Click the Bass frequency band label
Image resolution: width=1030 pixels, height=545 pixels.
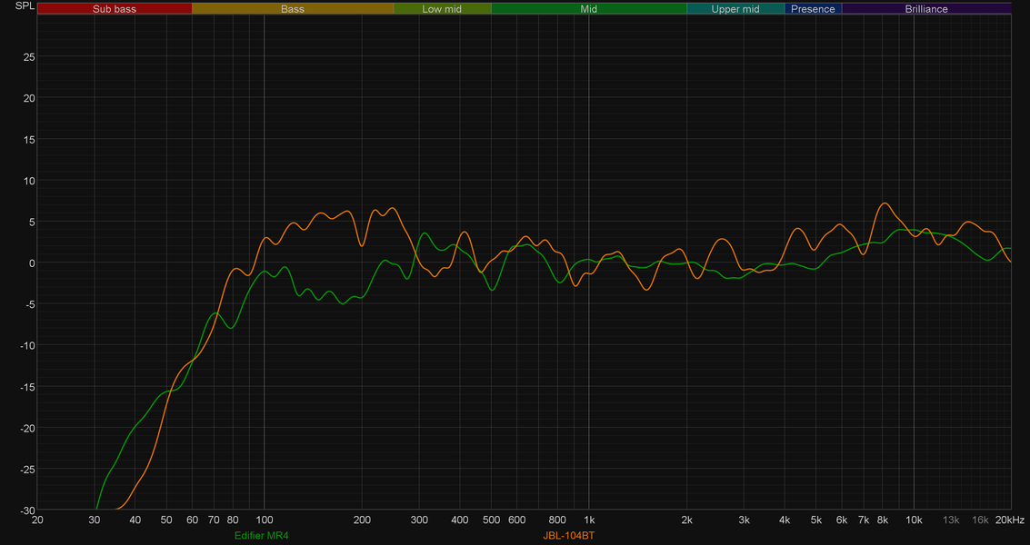coord(293,9)
